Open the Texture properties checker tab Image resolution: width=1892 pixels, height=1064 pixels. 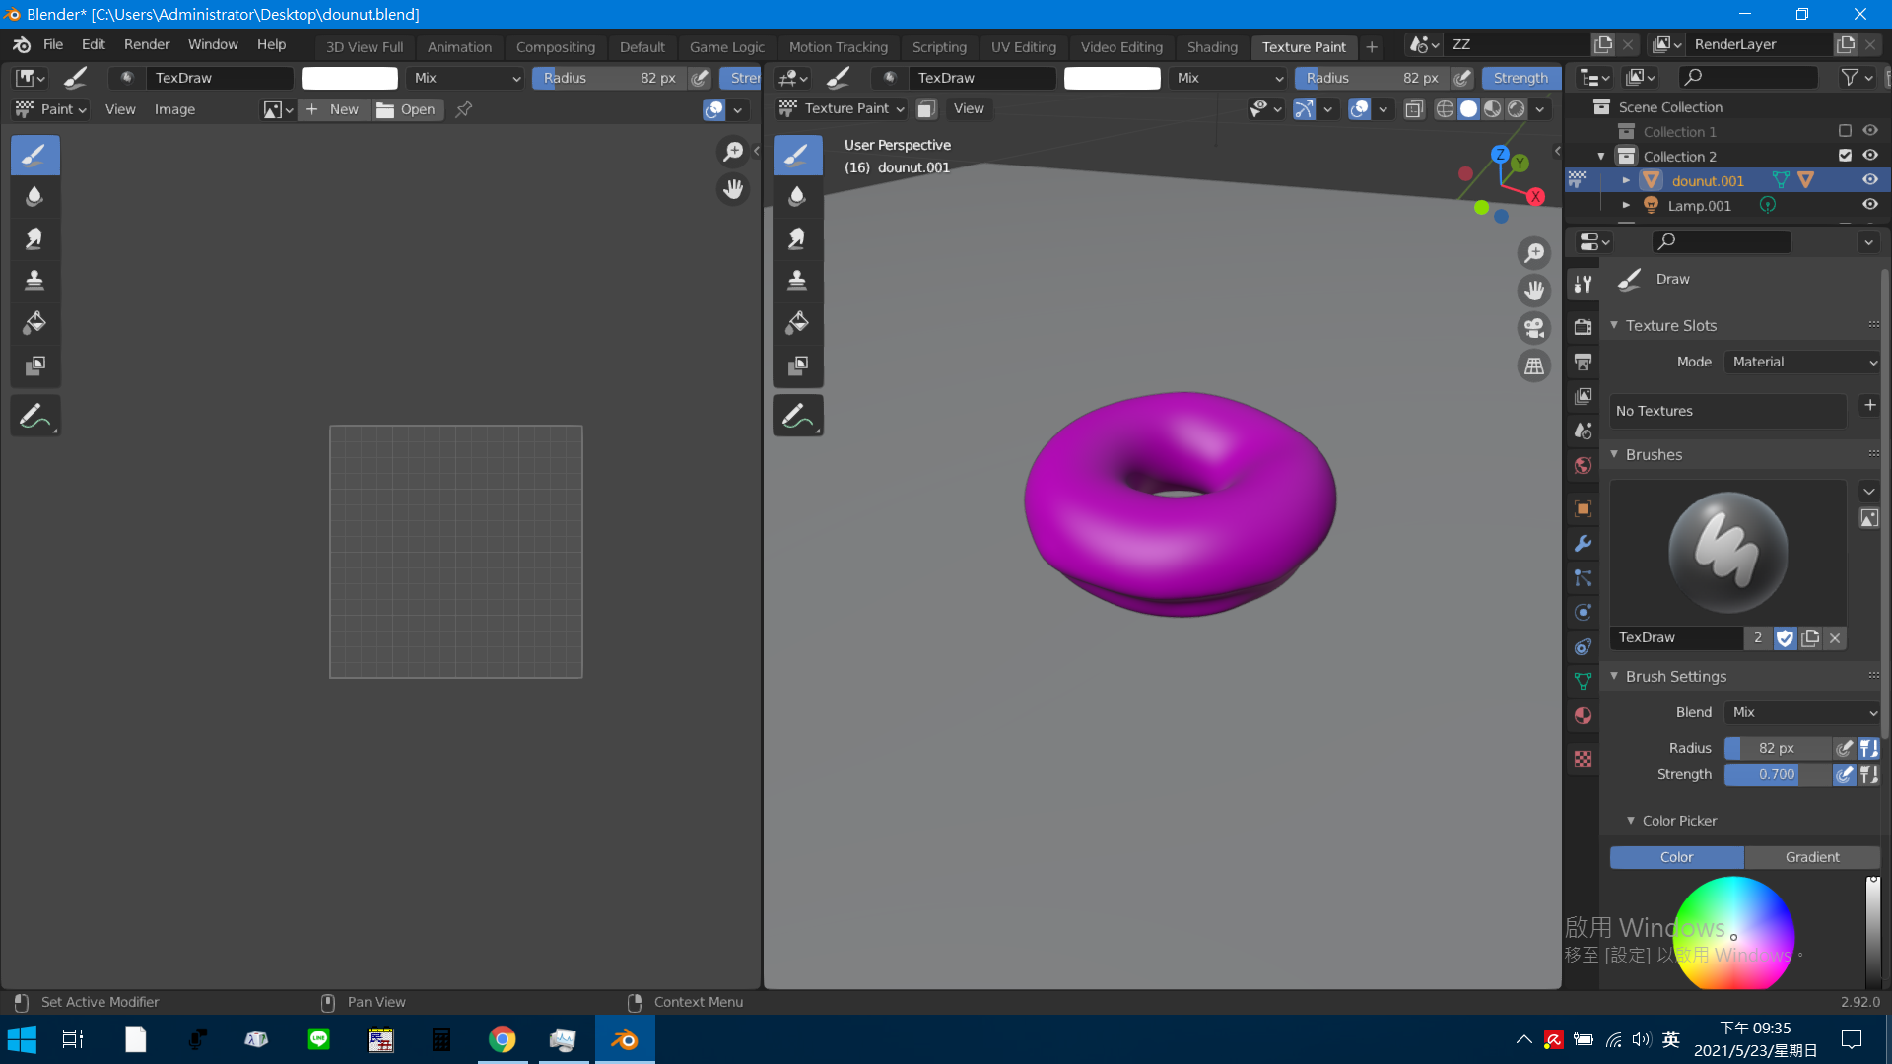pyautogui.click(x=1583, y=759)
